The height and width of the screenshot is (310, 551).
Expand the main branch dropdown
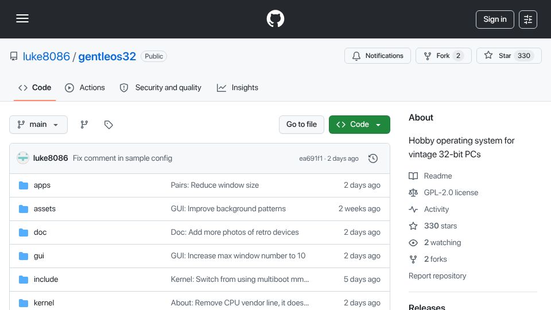38,125
